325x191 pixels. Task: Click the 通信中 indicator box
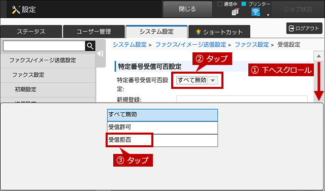tap(220, 4)
